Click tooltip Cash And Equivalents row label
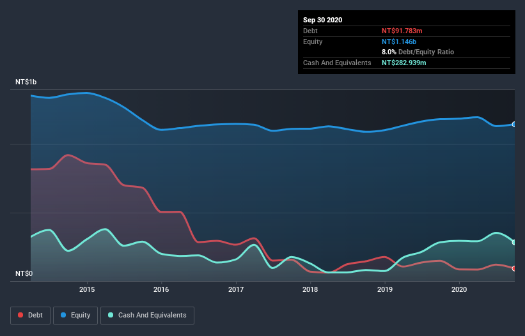The image size is (525, 336). tap(337, 63)
